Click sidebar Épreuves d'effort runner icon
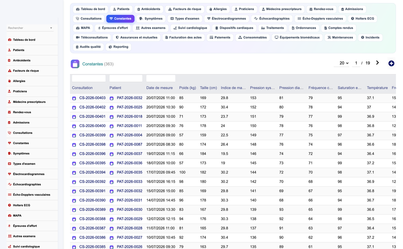The height and width of the screenshot is (249, 403). 9,226
